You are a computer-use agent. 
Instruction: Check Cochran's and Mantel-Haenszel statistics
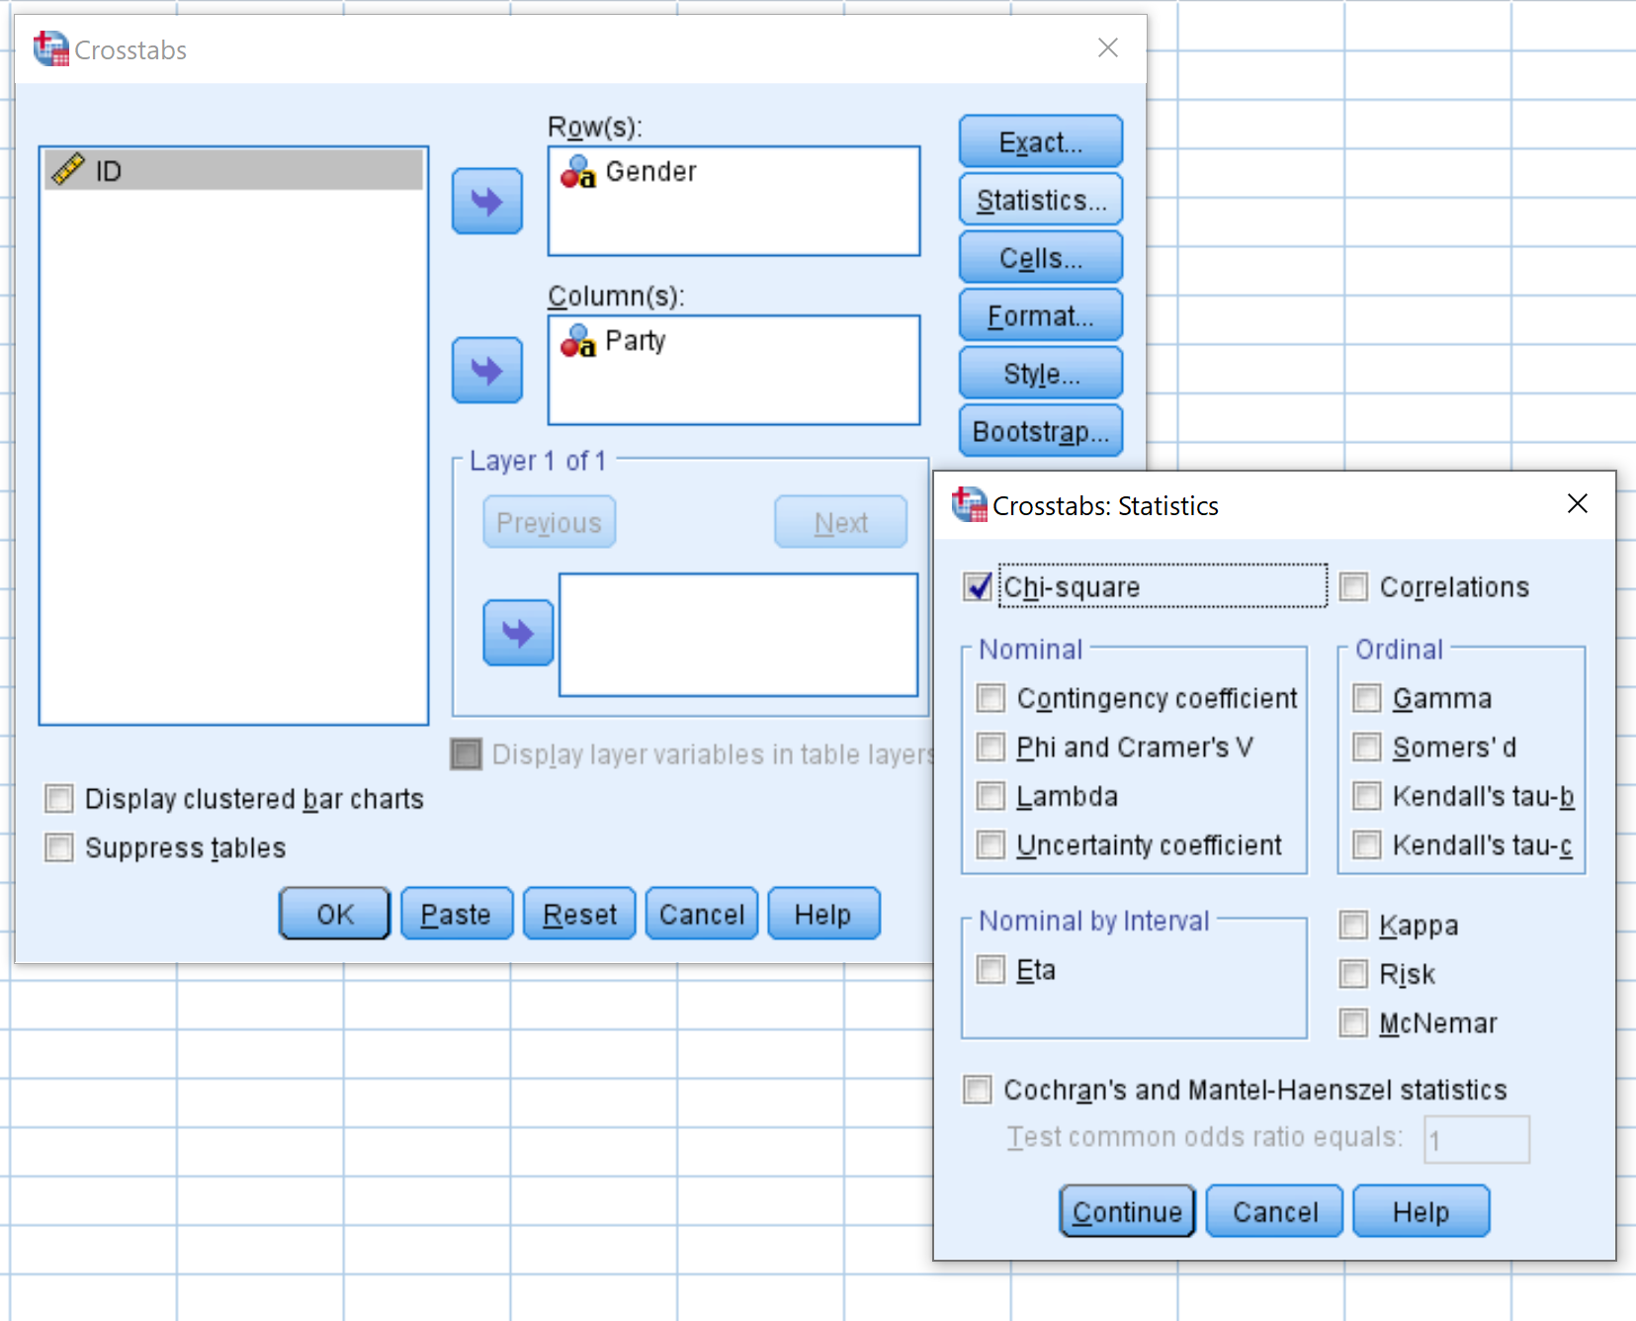coord(978,1090)
